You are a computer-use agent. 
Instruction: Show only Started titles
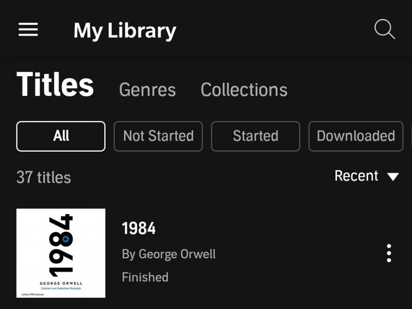[255, 136]
